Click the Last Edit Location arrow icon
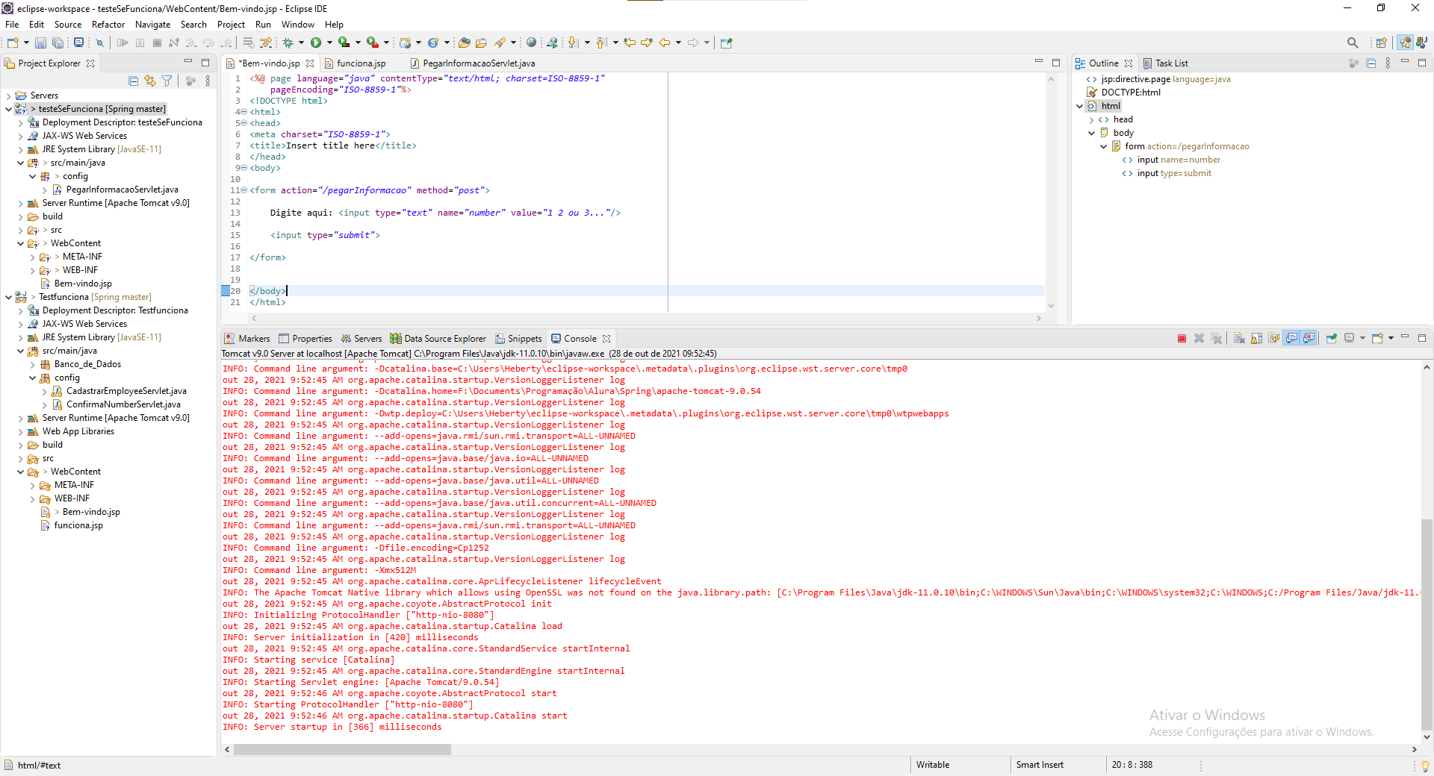Viewport: 1434px width, 776px height. click(630, 43)
